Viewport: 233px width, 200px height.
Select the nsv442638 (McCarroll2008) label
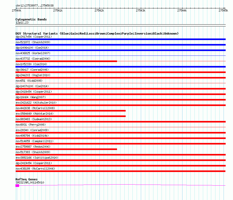tap(35, 108)
